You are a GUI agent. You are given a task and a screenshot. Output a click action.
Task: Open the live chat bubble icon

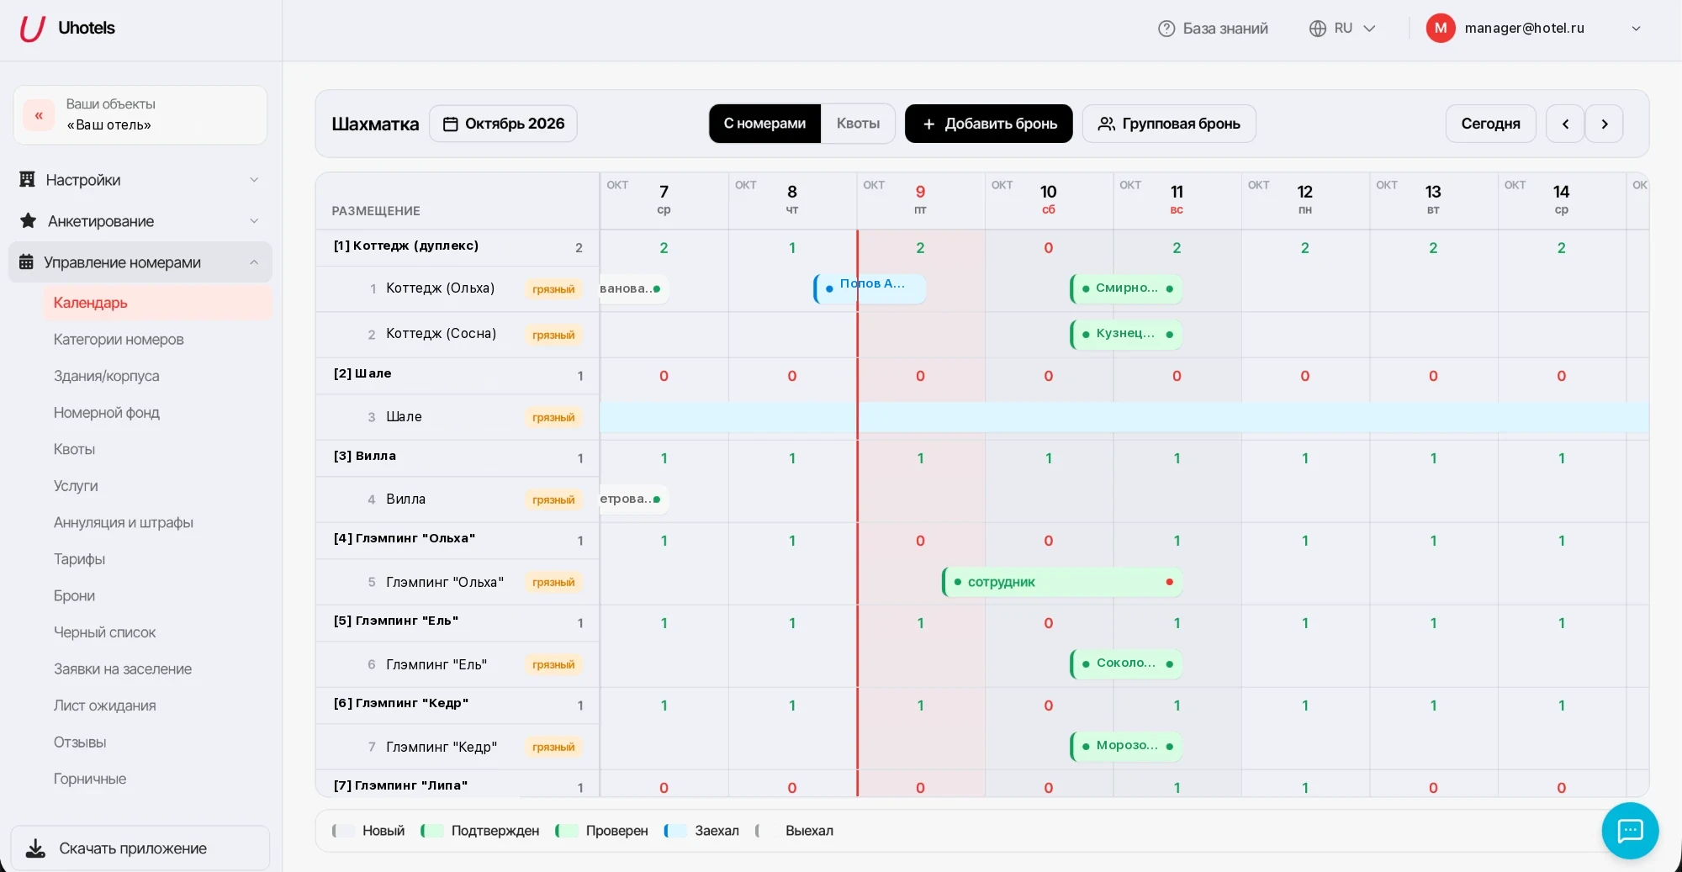pos(1630,831)
